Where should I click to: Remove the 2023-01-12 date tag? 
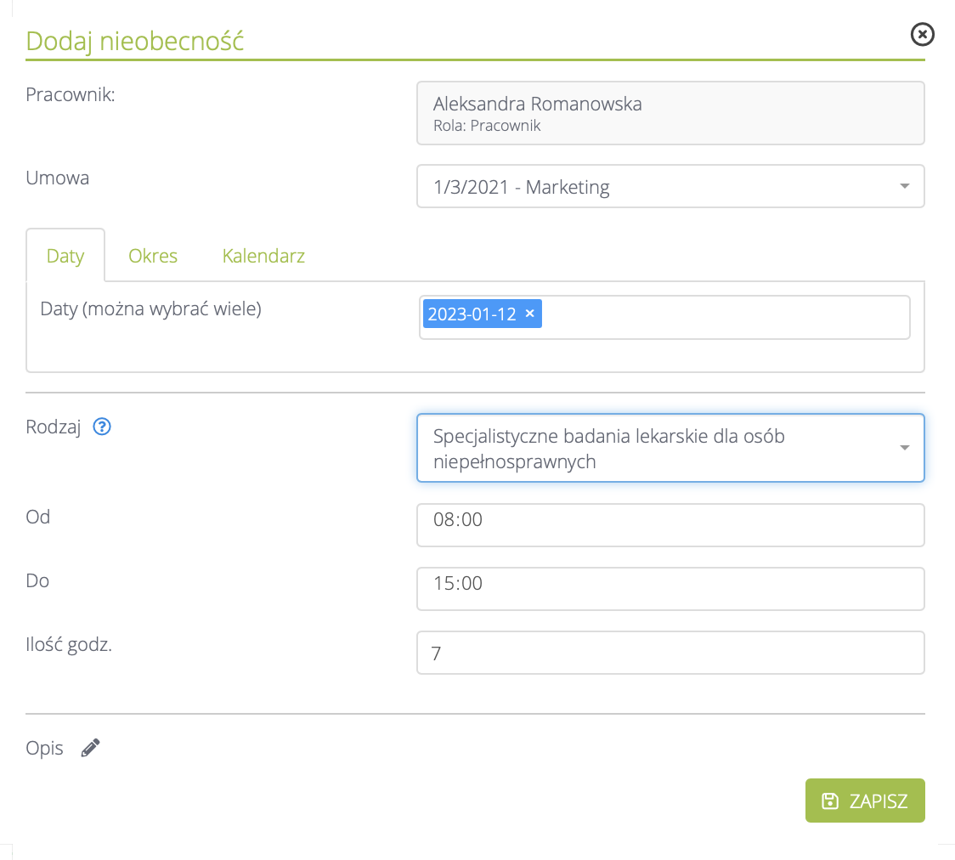click(x=529, y=314)
